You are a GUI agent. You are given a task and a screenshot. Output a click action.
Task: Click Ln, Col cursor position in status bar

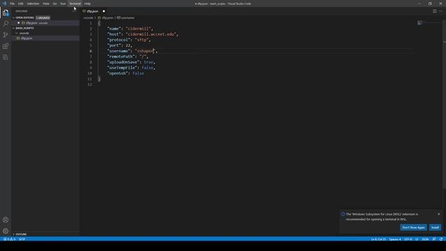(378, 239)
